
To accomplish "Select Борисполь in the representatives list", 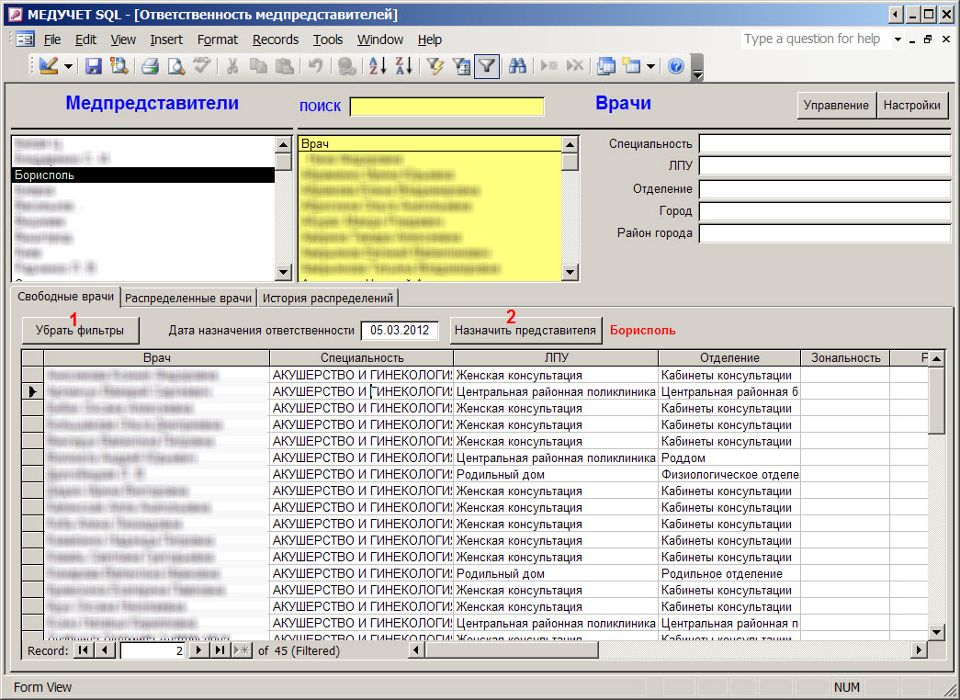I will pyautogui.click(x=143, y=175).
